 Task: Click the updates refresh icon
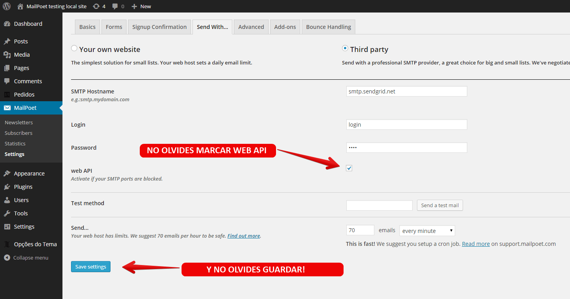[x=96, y=6]
